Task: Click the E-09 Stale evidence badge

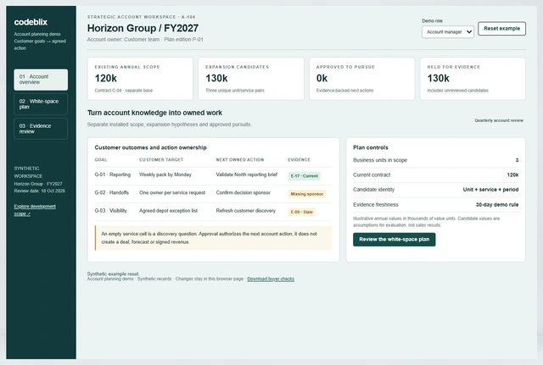Action: click(302, 212)
